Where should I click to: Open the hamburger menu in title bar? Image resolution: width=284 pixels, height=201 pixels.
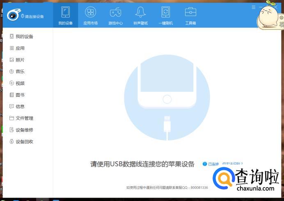[x=253, y=7]
